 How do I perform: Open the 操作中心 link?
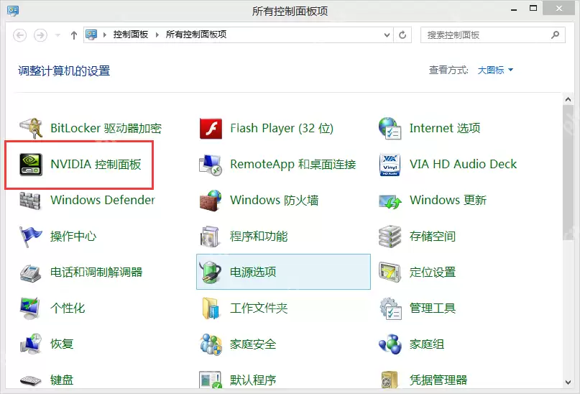click(x=73, y=236)
